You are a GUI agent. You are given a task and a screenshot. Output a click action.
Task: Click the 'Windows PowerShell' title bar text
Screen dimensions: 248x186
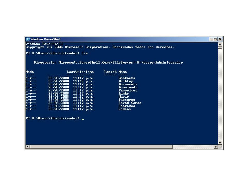pos(45,39)
